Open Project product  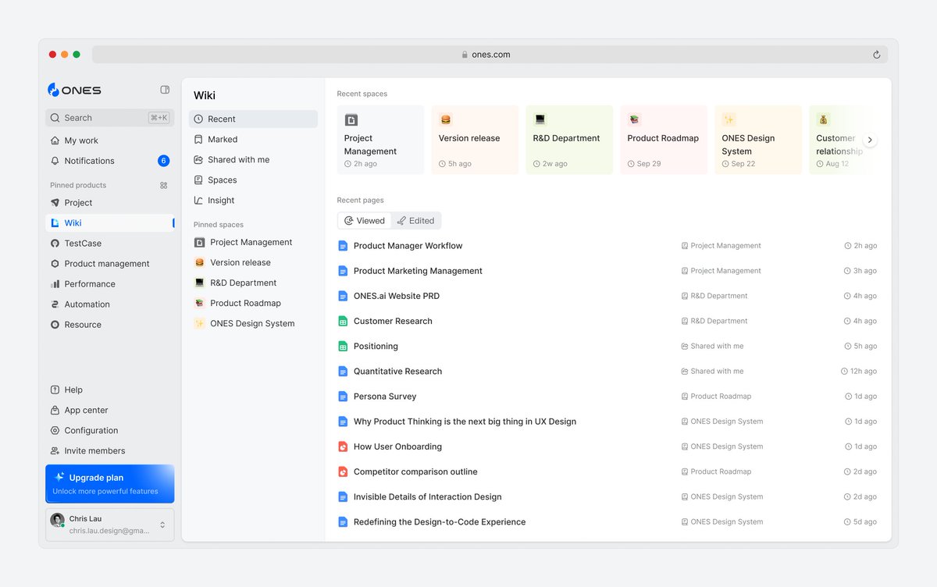coord(110,203)
